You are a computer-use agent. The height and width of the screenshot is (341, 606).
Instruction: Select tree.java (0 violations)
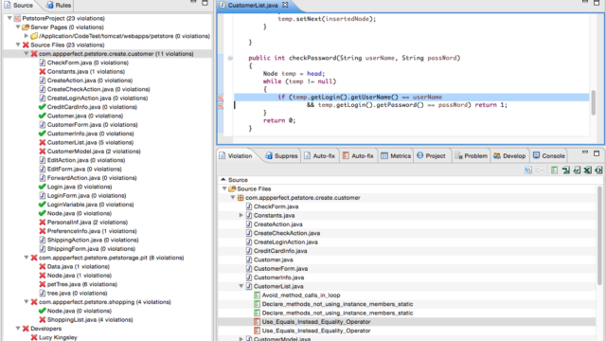coord(78,293)
